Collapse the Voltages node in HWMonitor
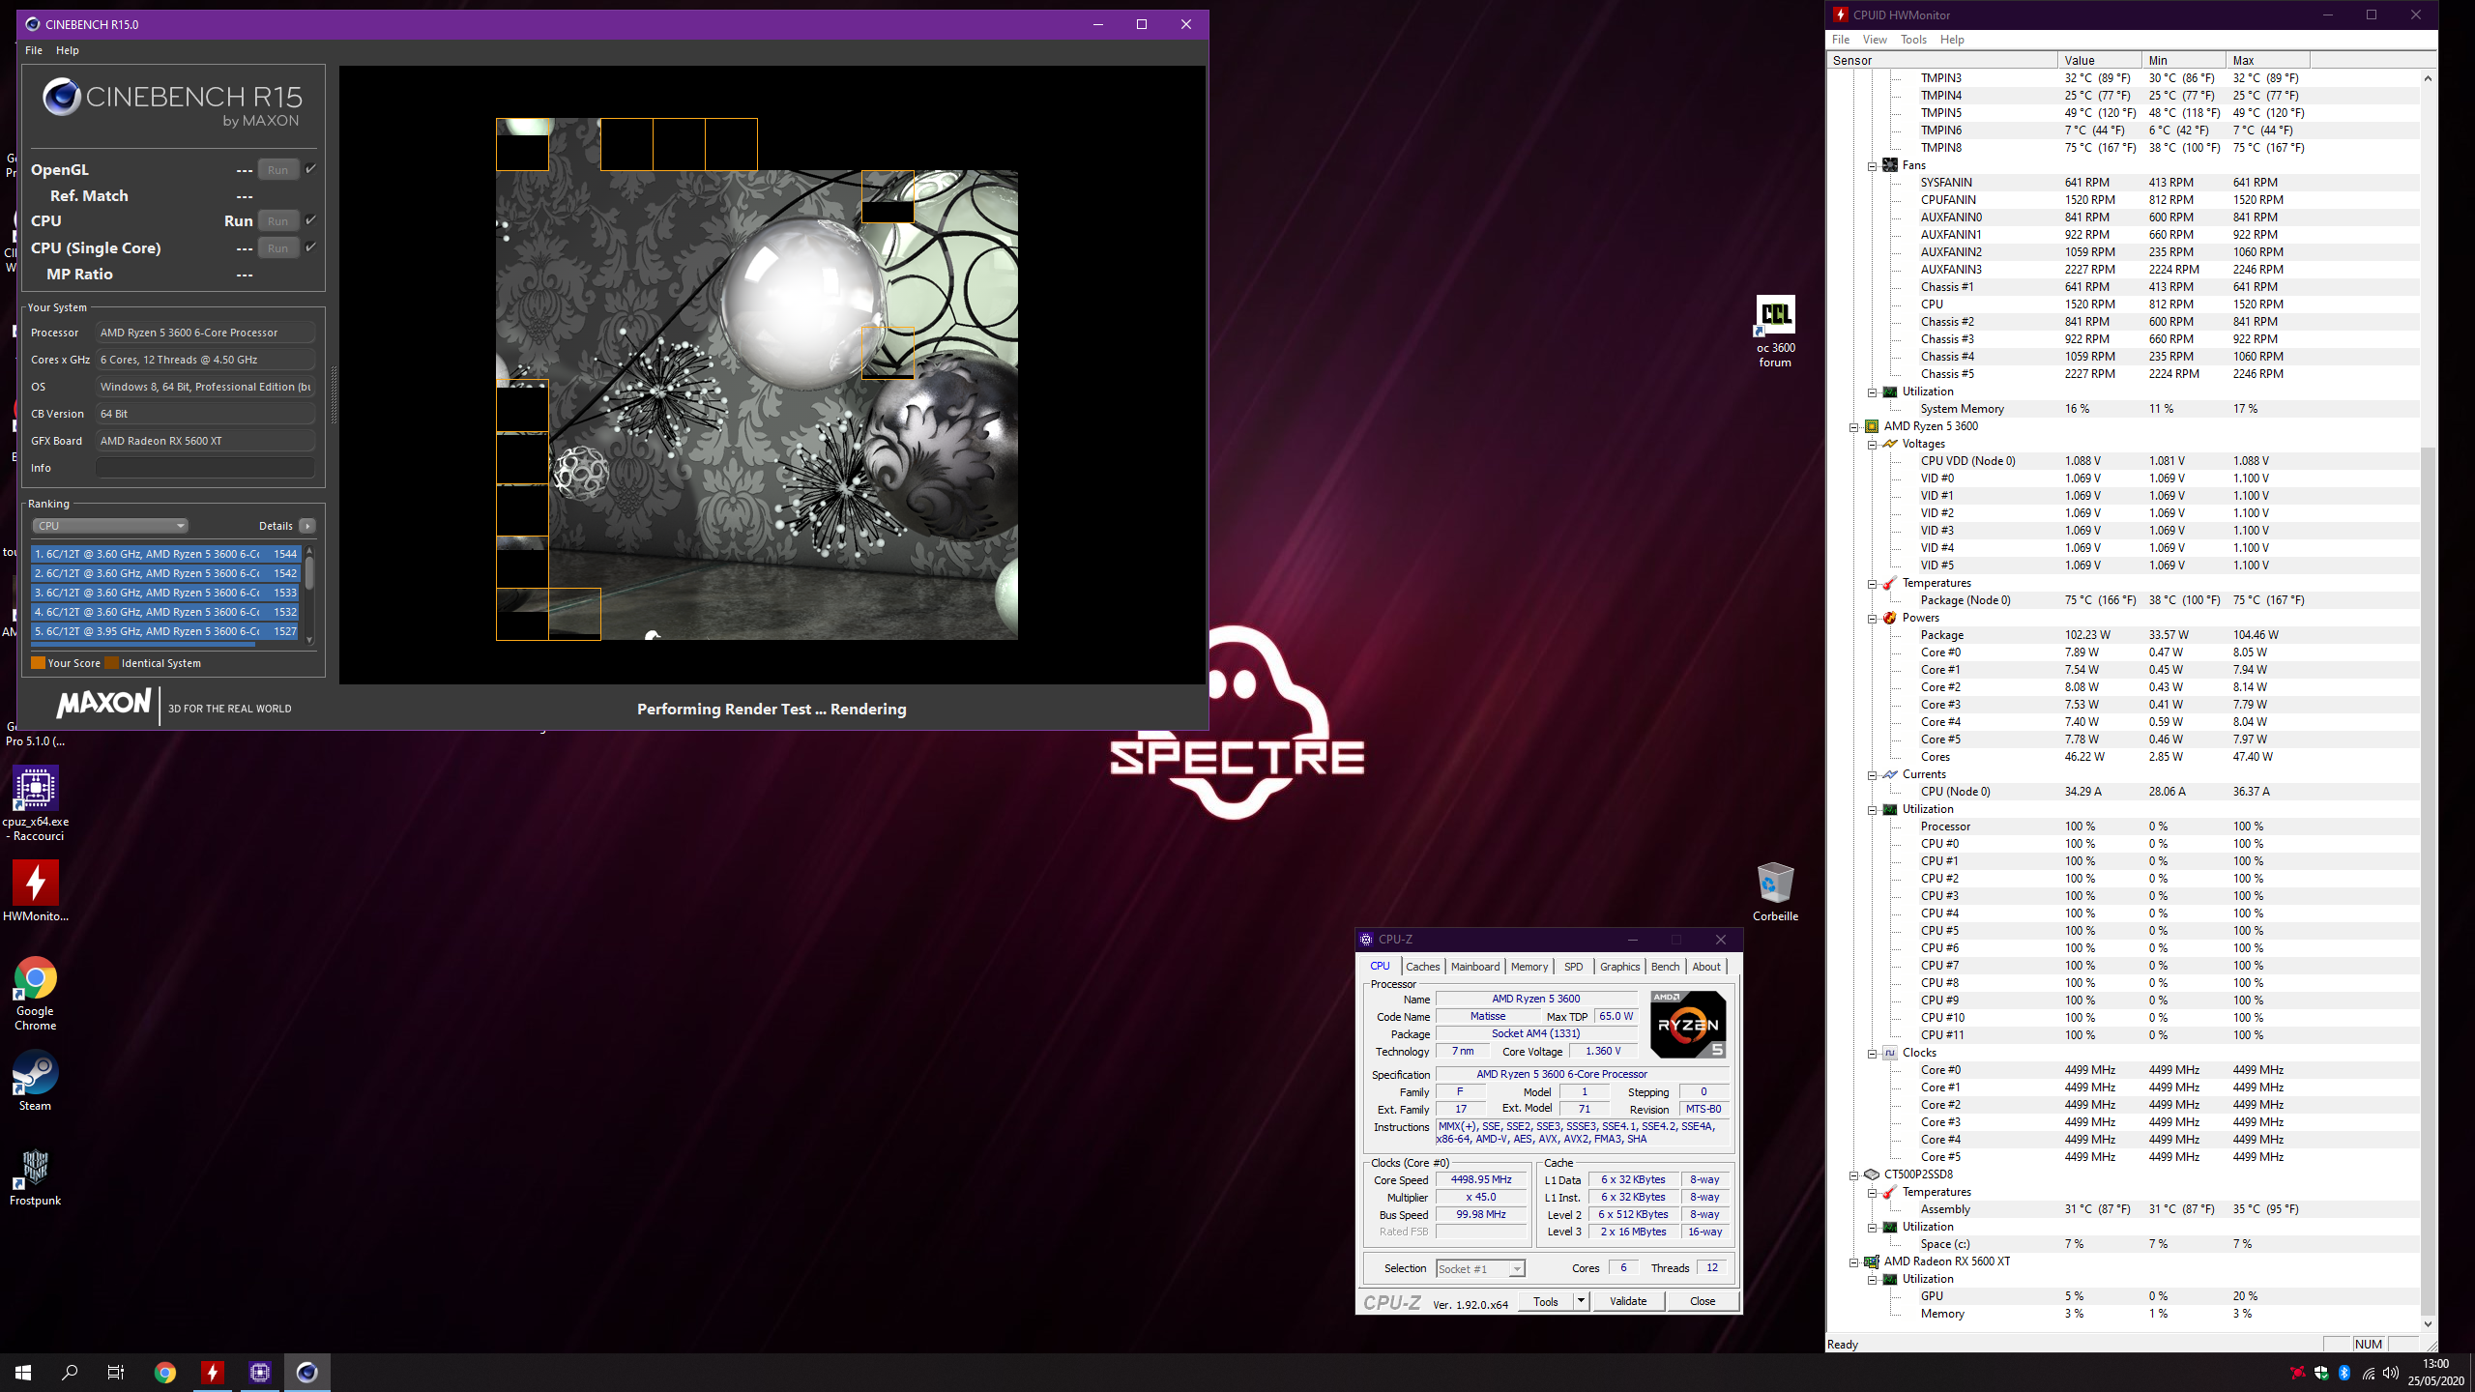The height and width of the screenshot is (1392, 2475). pyautogui.click(x=1872, y=445)
